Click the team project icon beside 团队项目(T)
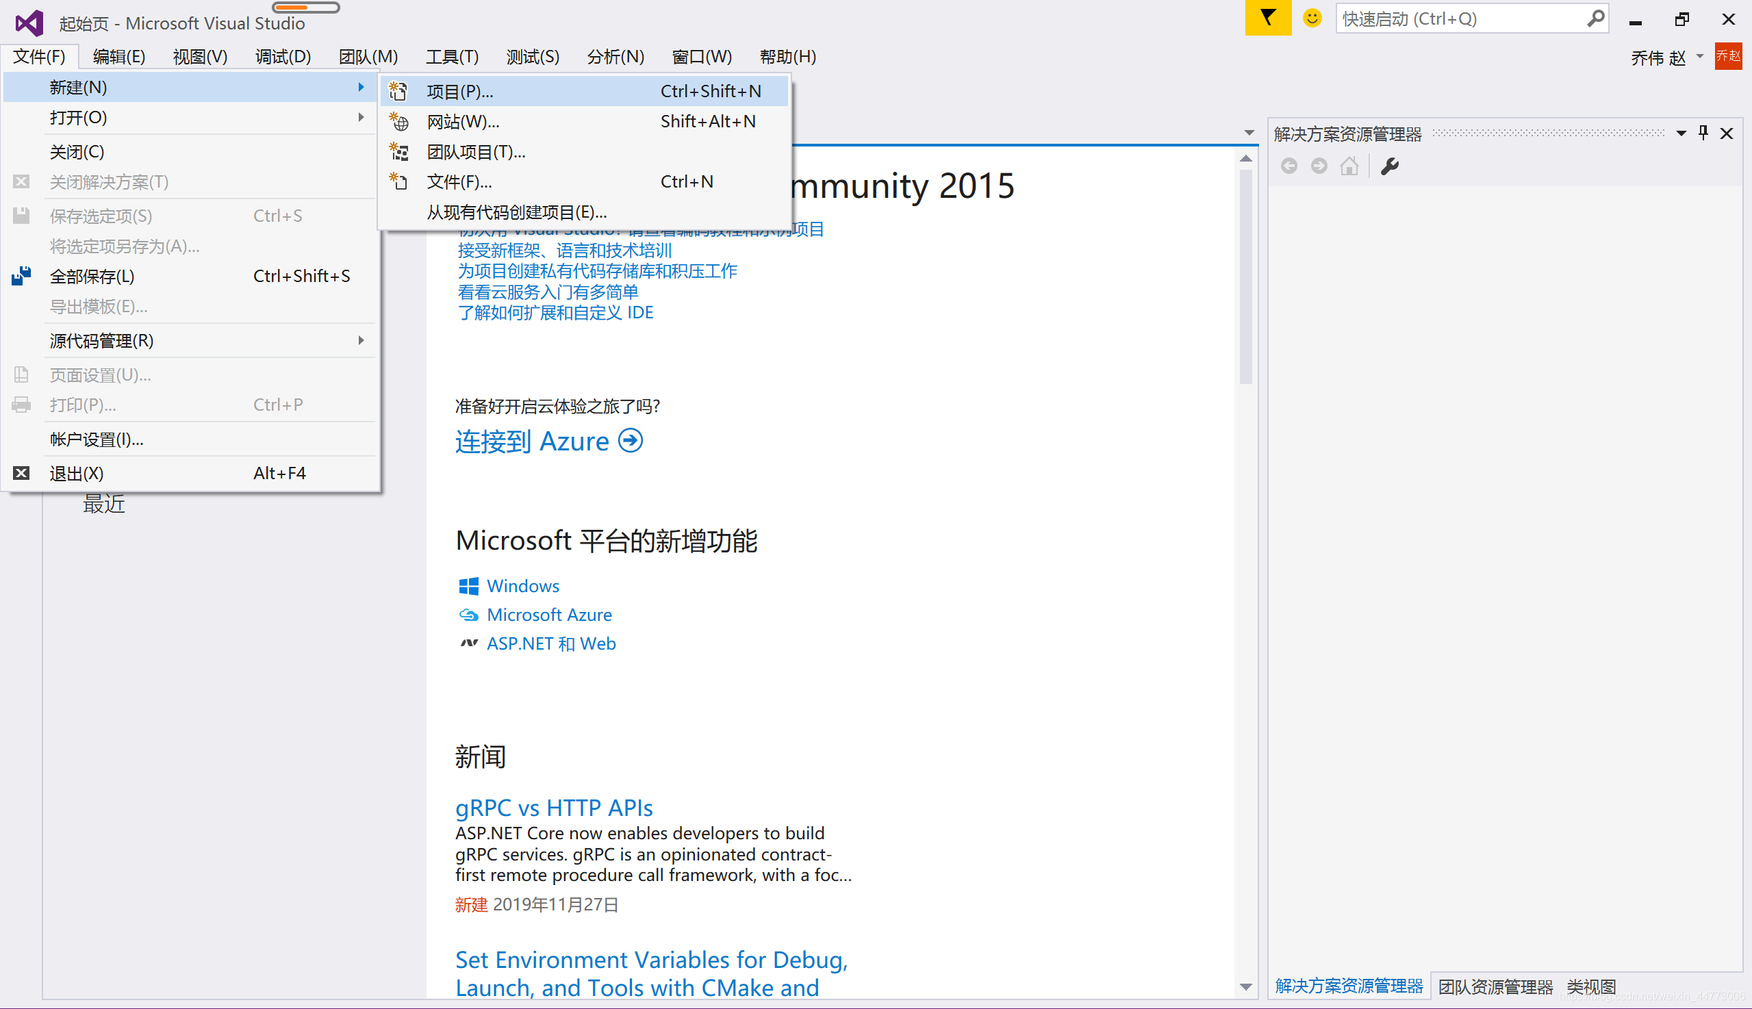Viewport: 1752px width, 1009px height. [x=398, y=151]
